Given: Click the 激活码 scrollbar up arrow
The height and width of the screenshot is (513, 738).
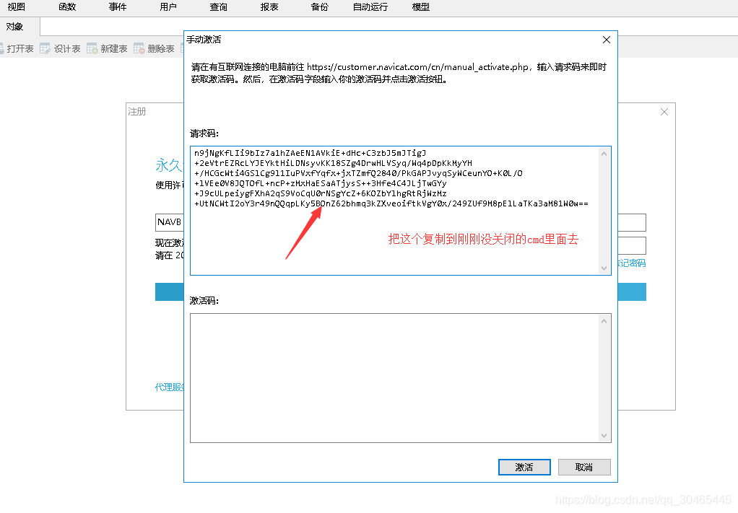Looking at the screenshot, I should pos(604,321).
